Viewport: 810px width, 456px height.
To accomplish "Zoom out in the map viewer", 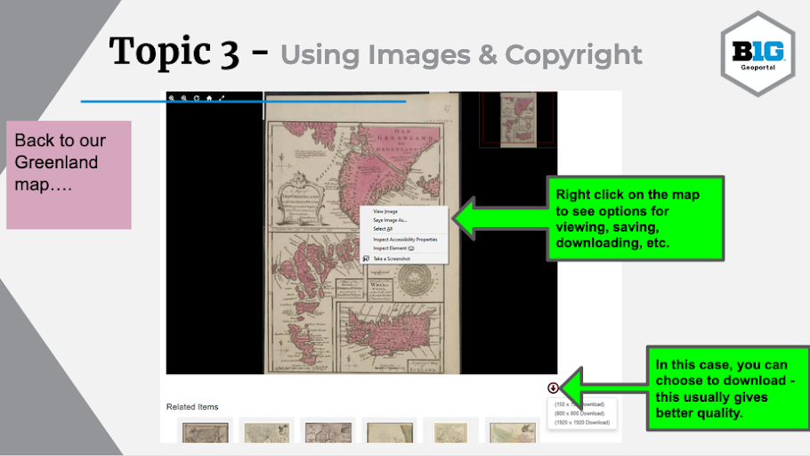I will tap(184, 98).
